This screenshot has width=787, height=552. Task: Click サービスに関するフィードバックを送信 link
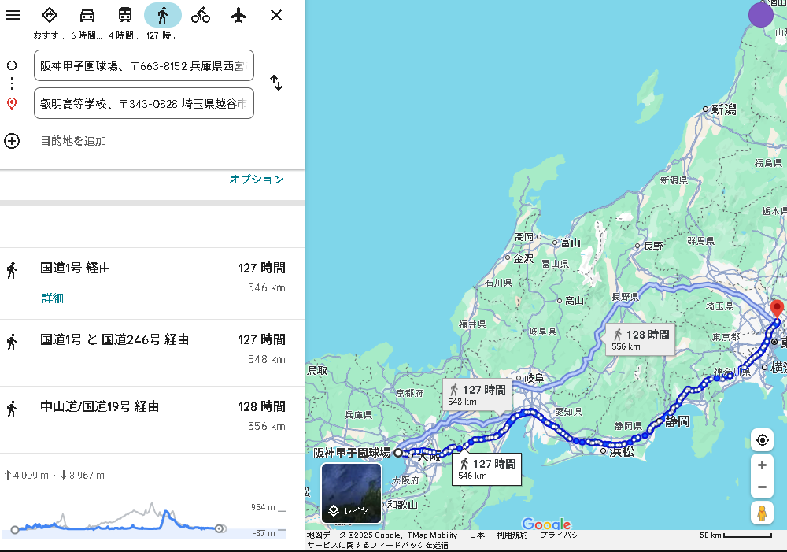(x=378, y=545)
